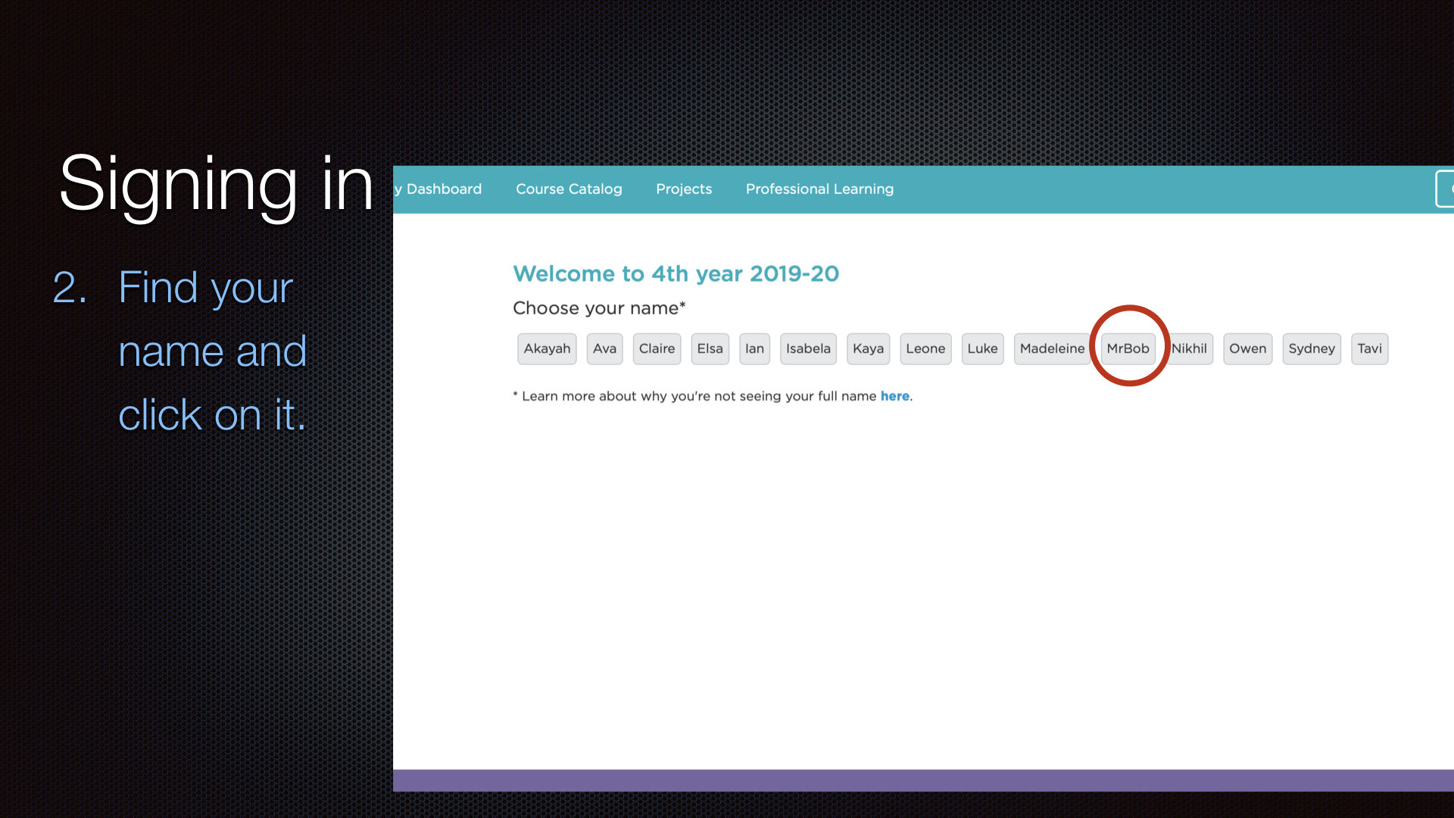Select the Isabela name button

pyautogui.click(x=808, y=349)
